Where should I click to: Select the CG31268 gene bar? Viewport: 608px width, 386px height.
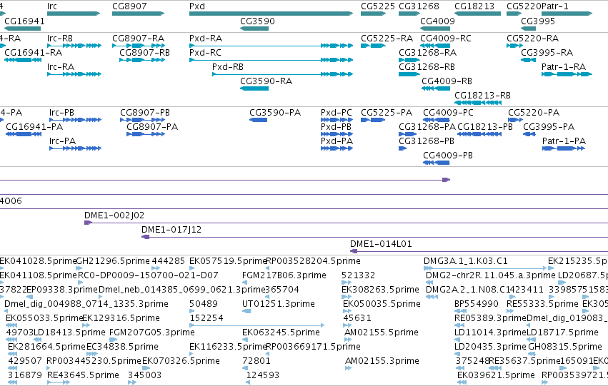click(x=409, y=14)
